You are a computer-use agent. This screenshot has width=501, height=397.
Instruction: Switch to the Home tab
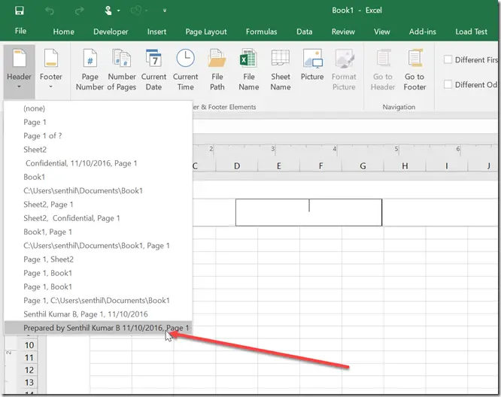(64, 32)
